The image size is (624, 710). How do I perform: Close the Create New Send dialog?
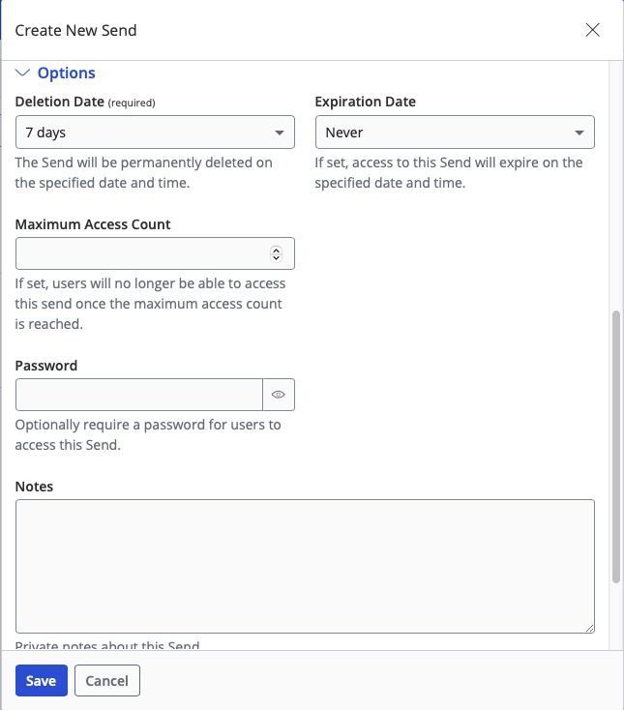tap(593, 30)
